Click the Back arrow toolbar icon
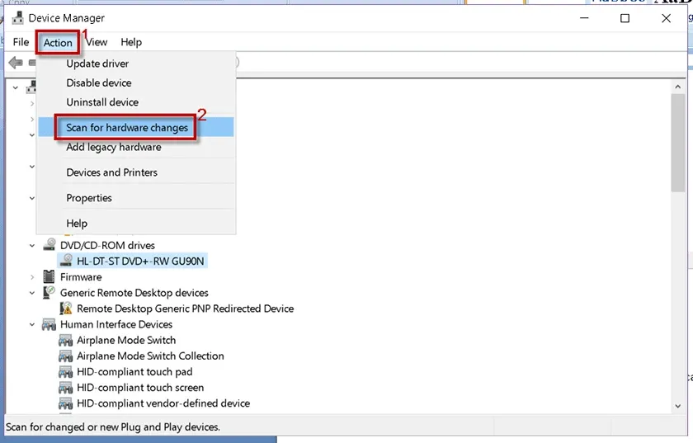This screenshot has width=693, height=443. pyautogui.click(x=15, y=64)
